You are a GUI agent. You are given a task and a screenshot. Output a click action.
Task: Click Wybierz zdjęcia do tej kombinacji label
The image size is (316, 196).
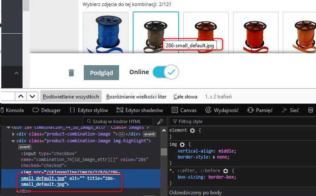[x=127, y=4]
